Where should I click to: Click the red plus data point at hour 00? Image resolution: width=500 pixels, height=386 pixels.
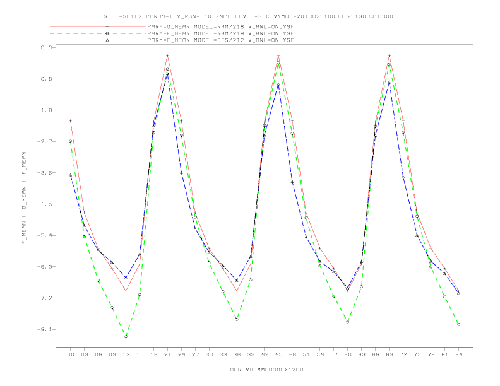71,120
